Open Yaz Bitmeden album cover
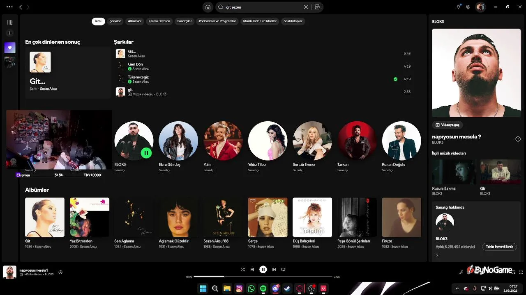 coord(89,217)
